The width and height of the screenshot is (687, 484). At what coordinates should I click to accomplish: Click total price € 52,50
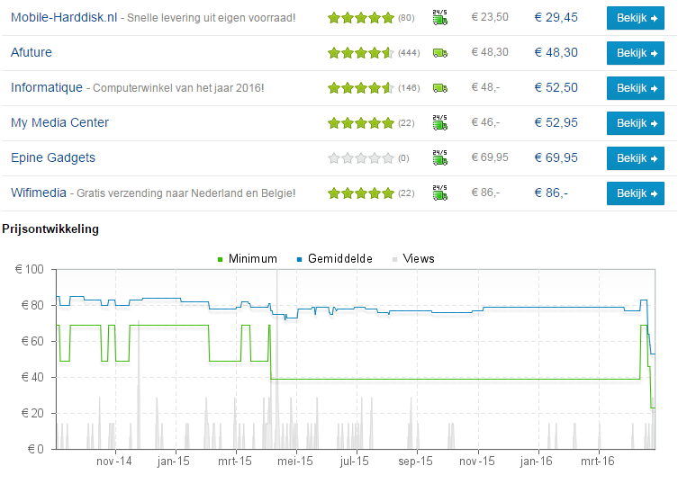556,87
